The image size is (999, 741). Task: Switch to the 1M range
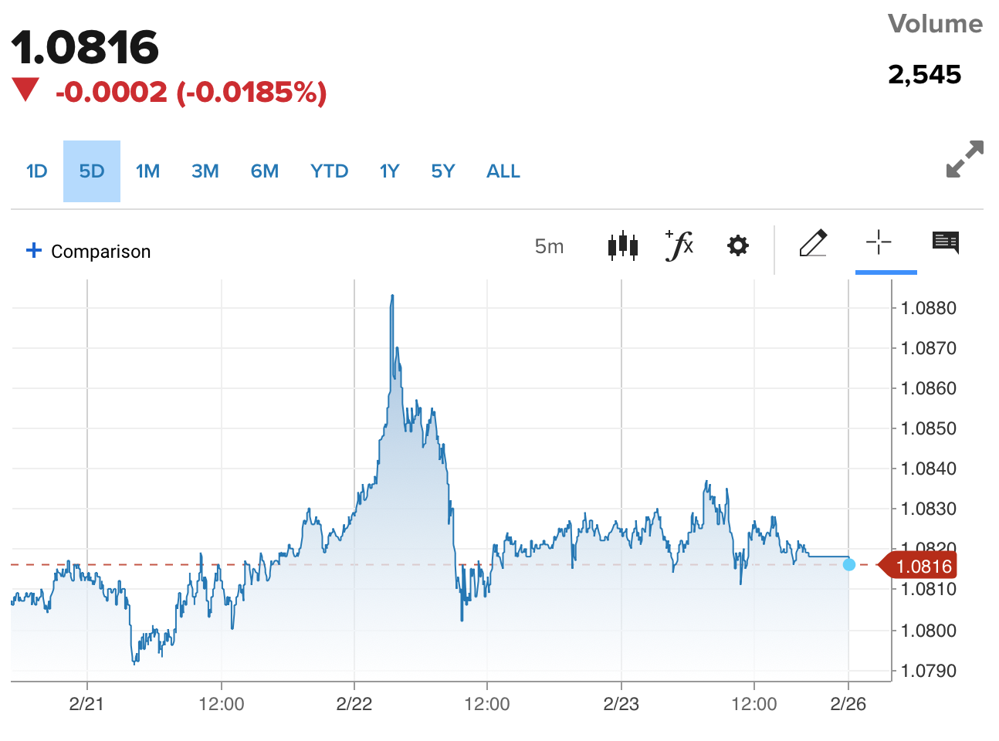pos(147,171)
